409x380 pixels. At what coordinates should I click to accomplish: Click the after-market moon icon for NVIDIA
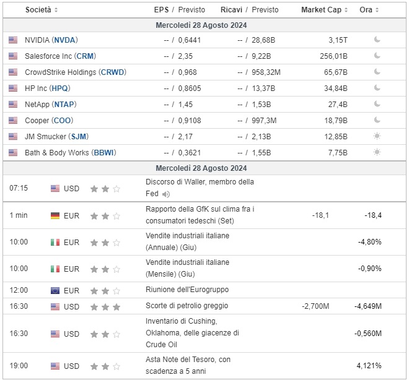click(x=377, y=40)
